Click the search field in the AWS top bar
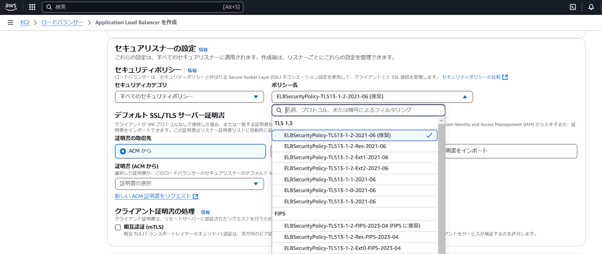Screen dimensions: 602x254 coord(142,7)
